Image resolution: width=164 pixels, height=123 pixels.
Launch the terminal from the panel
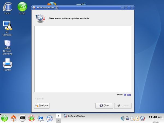point(22,118)
